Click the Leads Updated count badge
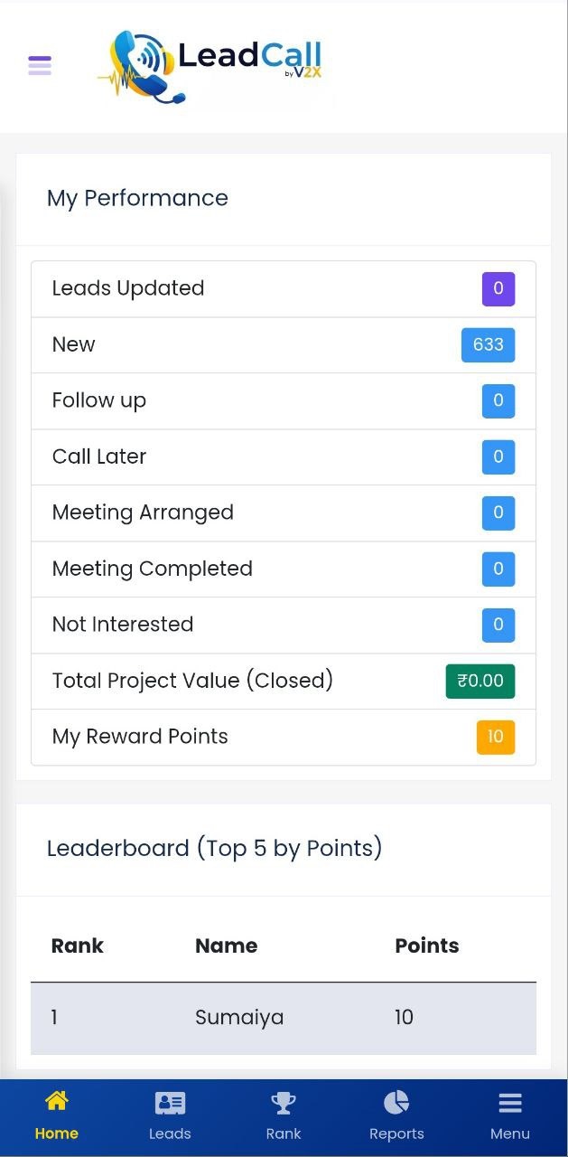This screenshot has width=568, height=1157. click(498, 289)
